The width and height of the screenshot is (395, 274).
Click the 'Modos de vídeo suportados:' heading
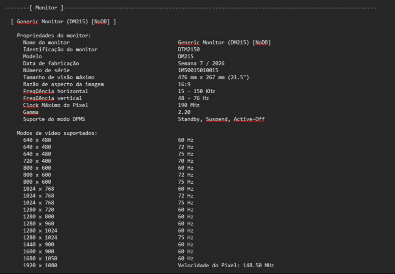coord(57,133)
